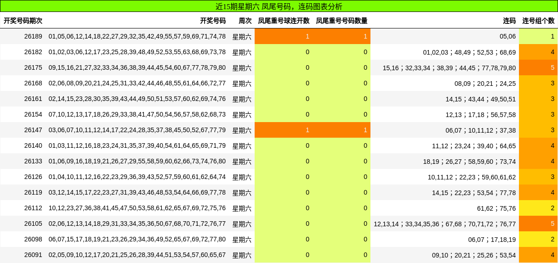The height and width of the screenshot is (263, 558).
Task: Click draw numbers starting 01,04,10,11,12
Action: (x=137, y=177)
